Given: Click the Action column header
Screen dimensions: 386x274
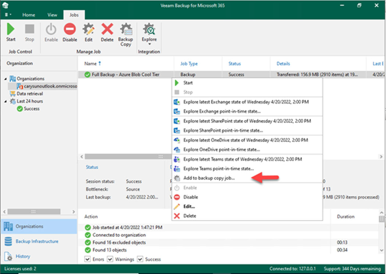Looking at the screenshot, I should 91,216.
